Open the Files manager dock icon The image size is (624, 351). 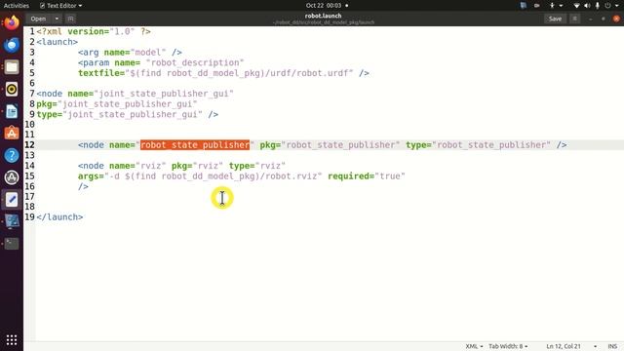coord(12,67)
